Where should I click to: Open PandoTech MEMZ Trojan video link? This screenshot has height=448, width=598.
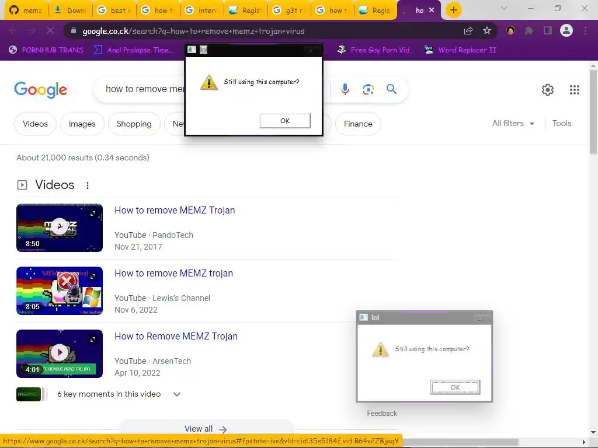[175, 210]
